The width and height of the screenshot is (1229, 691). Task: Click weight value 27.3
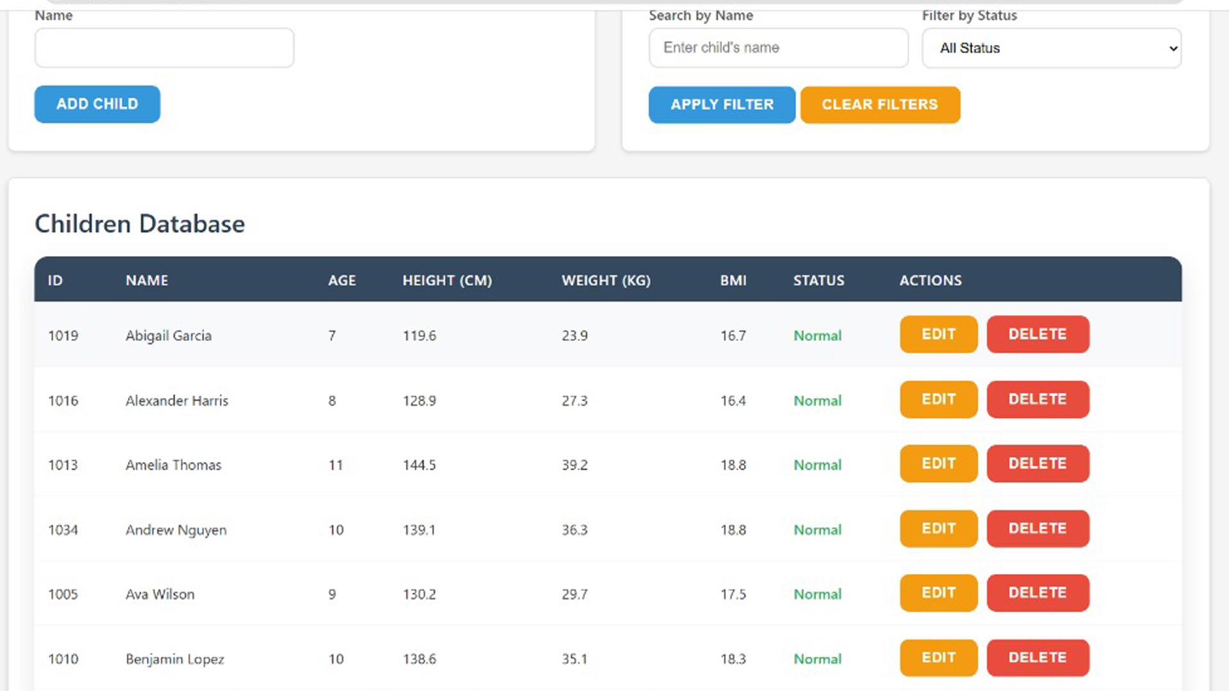tap(575, 401)
